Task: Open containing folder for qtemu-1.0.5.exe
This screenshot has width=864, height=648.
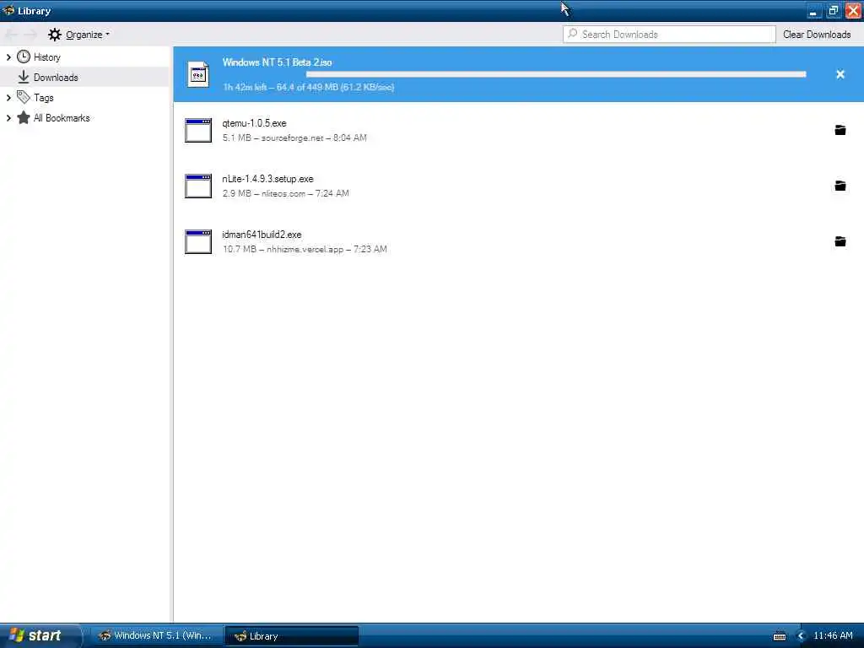Action: pos(840,130)
